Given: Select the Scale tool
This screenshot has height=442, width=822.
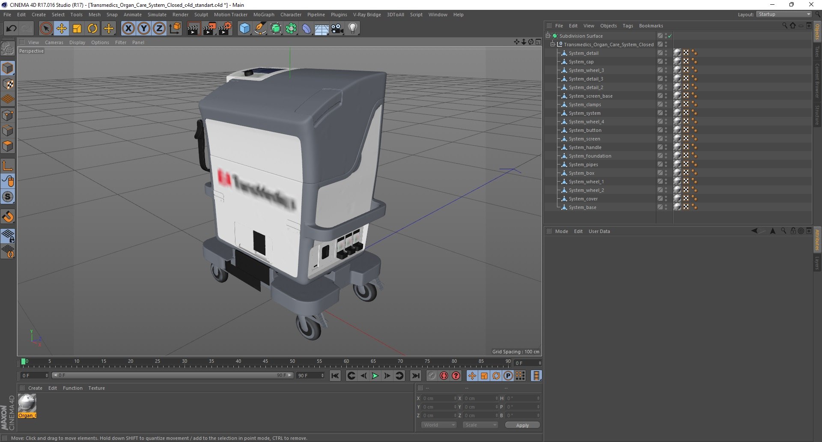Looking at the screenshot, I should tap(77, 29).
